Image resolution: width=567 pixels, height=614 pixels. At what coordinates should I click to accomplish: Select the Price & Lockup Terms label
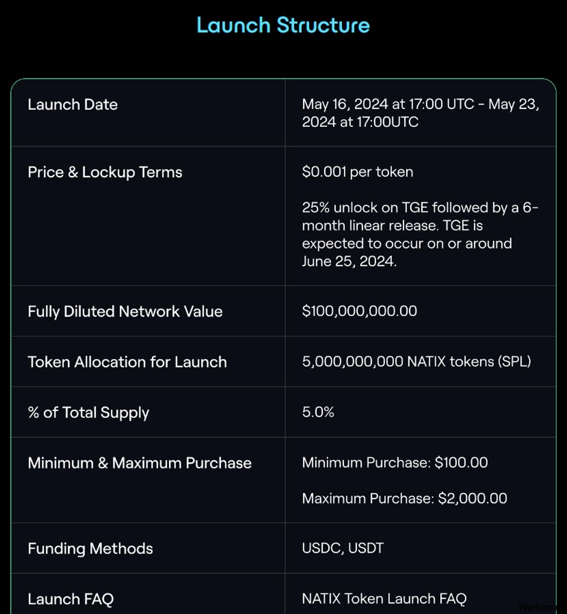pyautogui.click(x=105, y=172)
